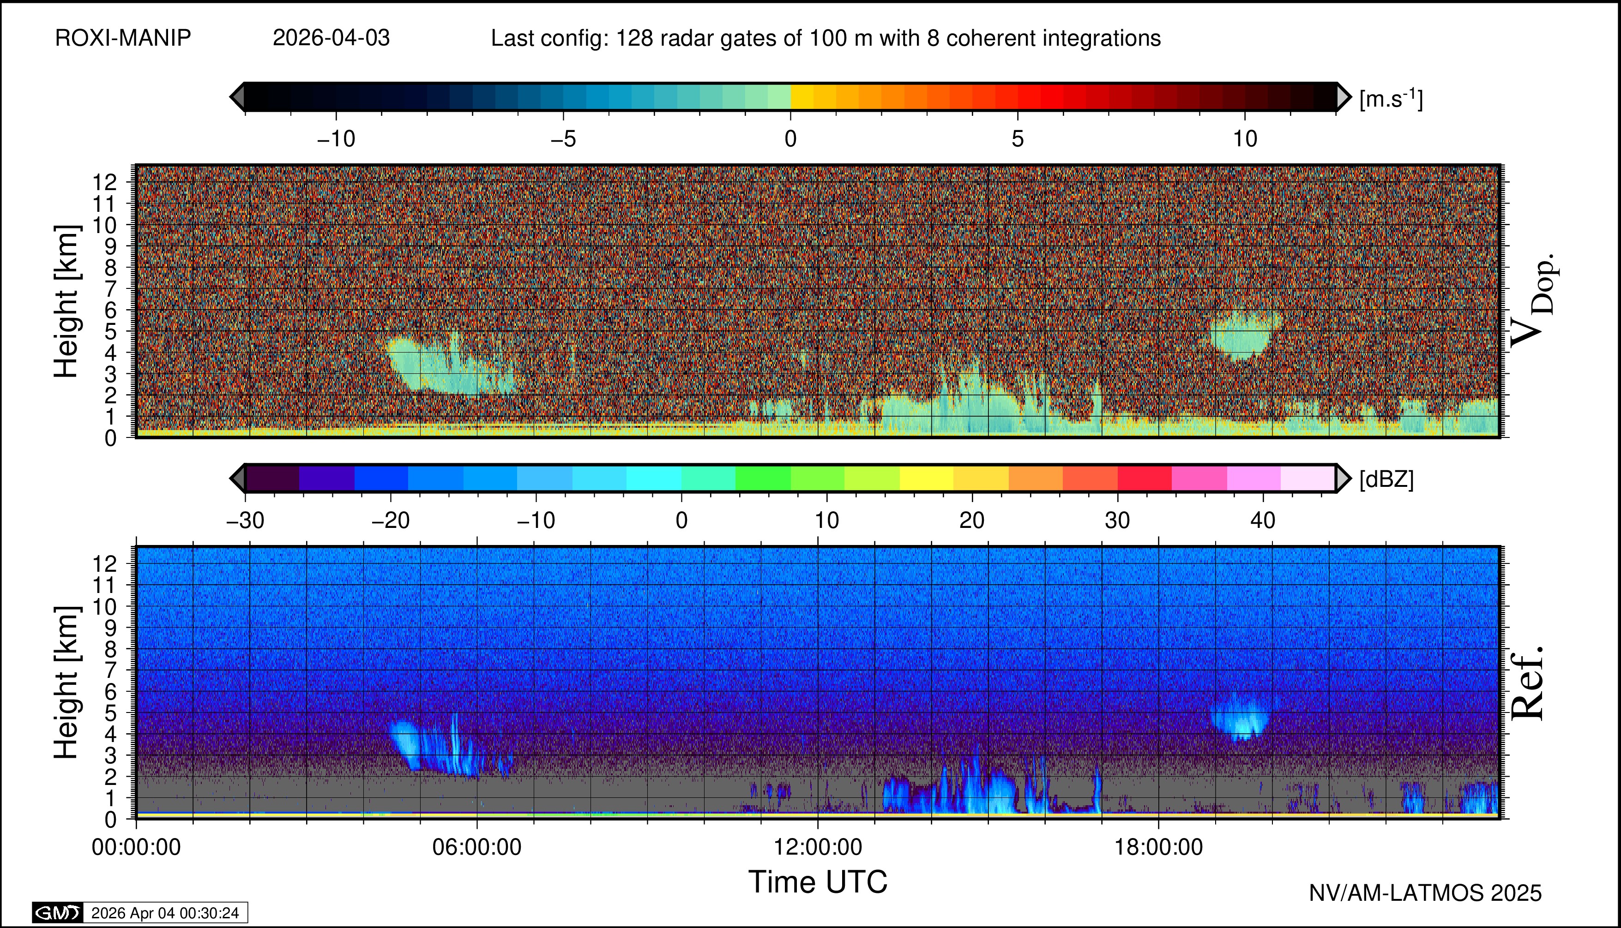Click the [dBZ] unit label
Screen dimensions: 1621x928
(1386, 479)
